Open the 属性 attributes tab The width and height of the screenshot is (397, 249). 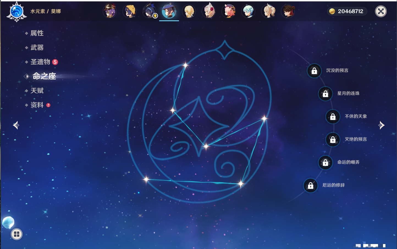(37, 33)
